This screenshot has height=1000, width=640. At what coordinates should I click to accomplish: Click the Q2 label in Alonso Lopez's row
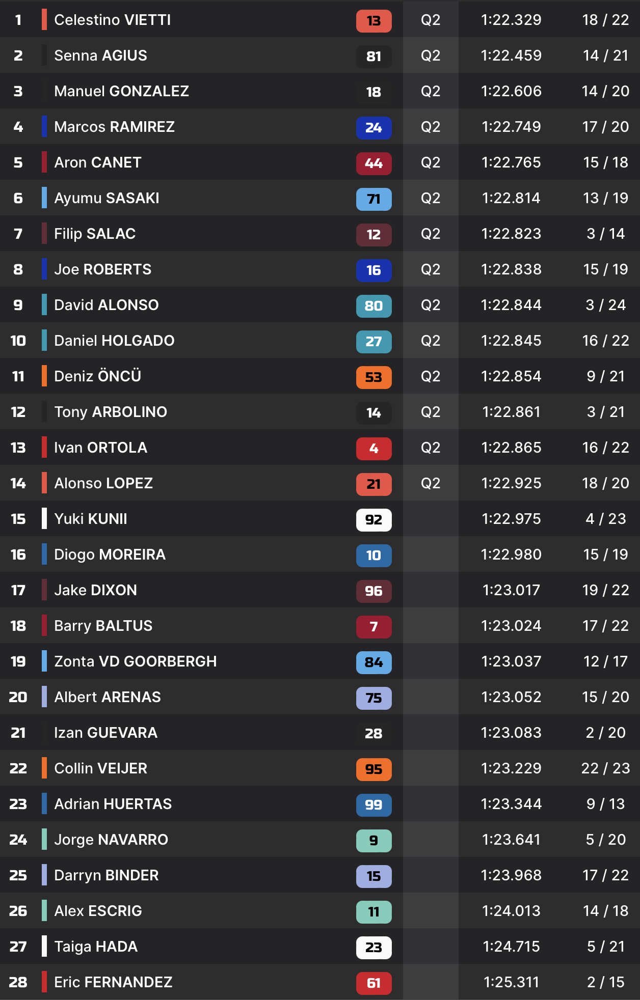431,483
